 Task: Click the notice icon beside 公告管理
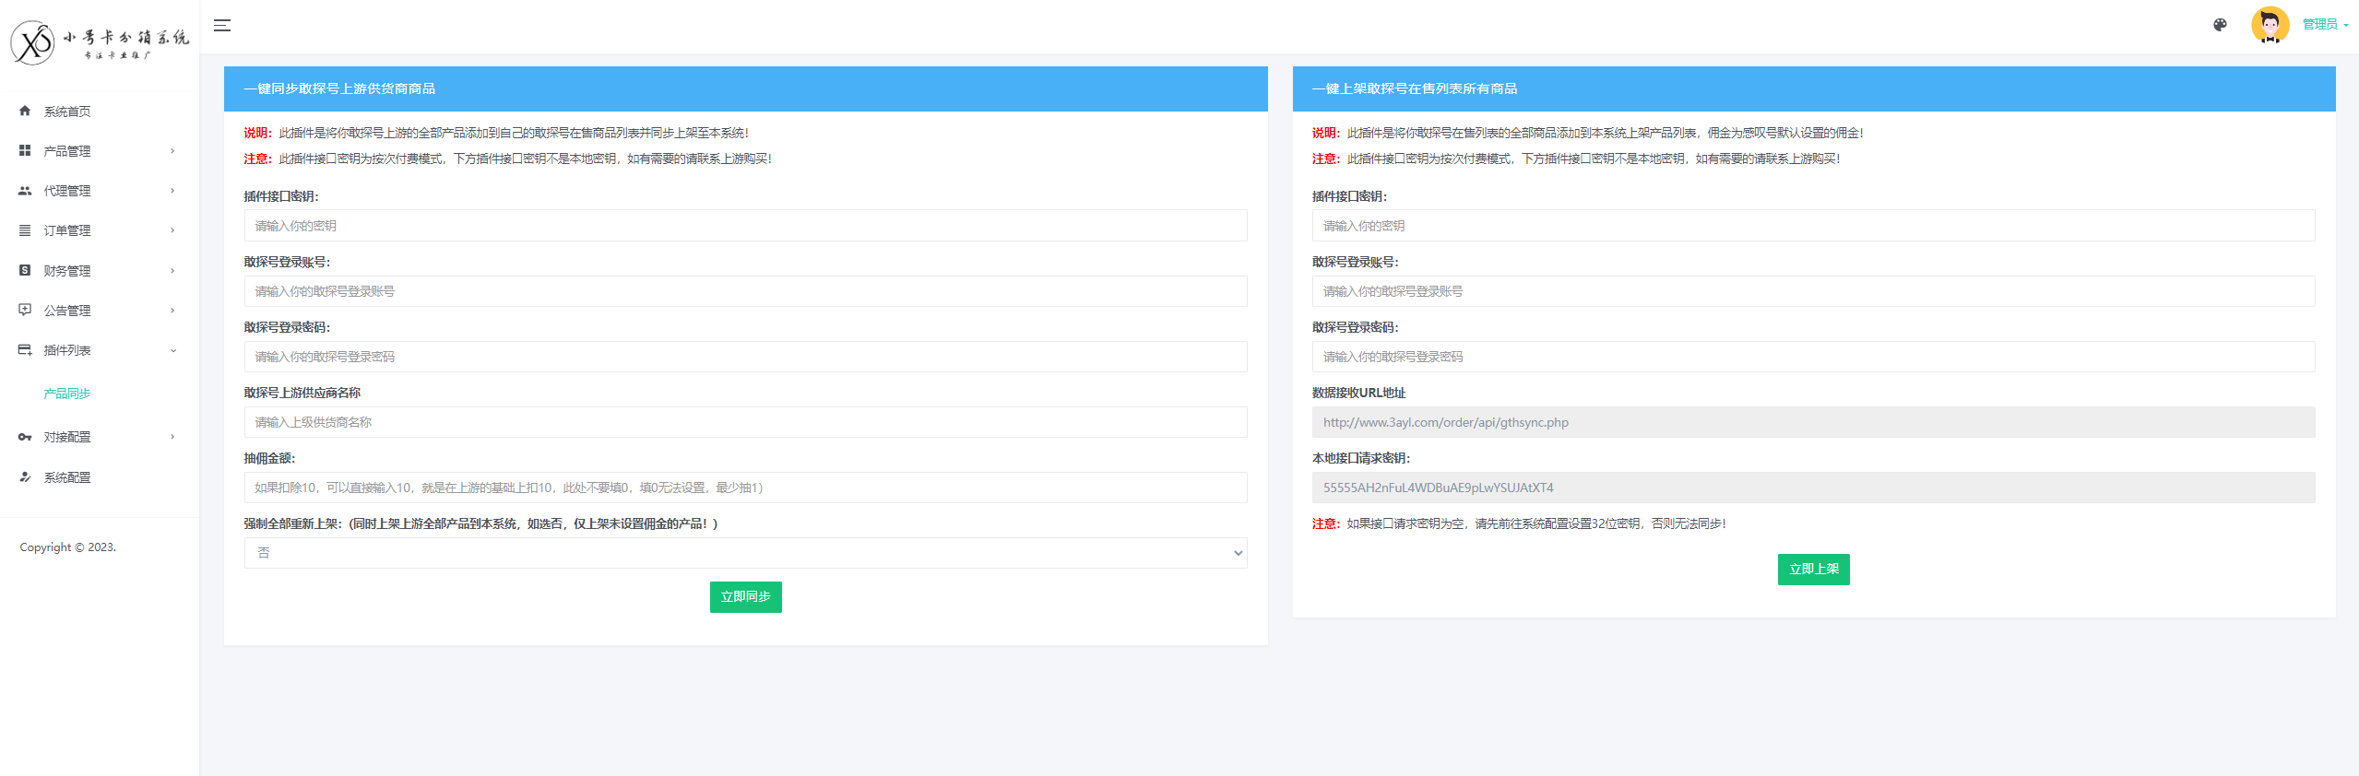coord(25,310)
